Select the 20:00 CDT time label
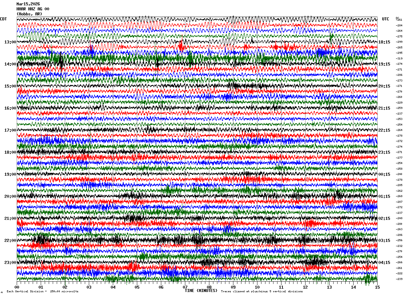The width and height of the screenshot is (404, 296). [x=10, y=196]
